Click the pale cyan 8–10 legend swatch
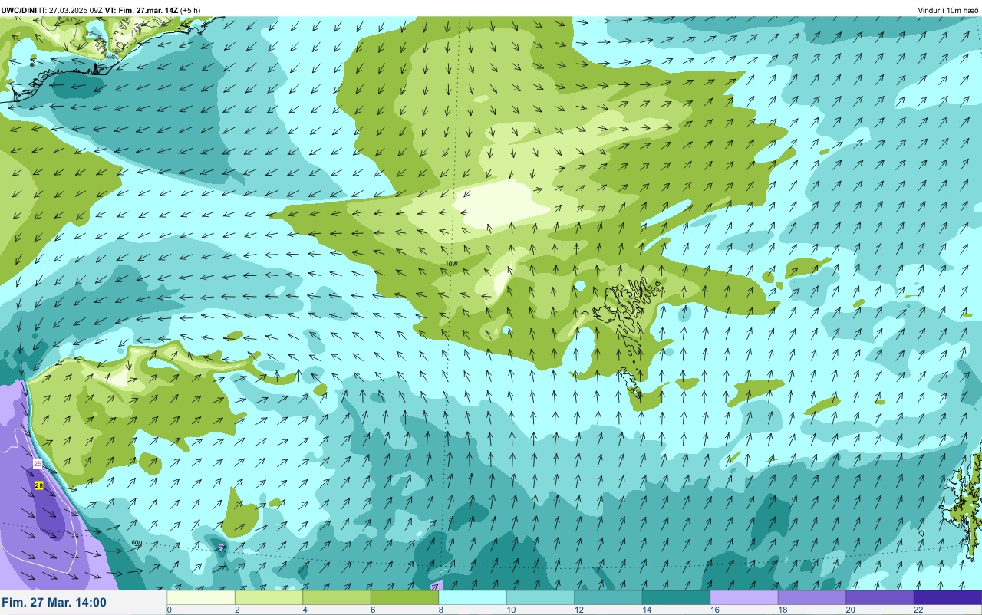 (x=473, y=597)
